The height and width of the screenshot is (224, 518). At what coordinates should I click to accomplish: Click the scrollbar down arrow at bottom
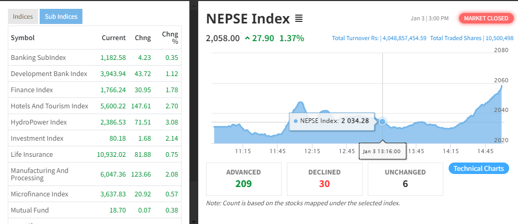(x=194, y=220)
